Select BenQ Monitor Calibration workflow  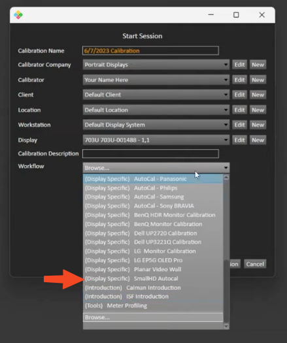[x=153, y=224]
